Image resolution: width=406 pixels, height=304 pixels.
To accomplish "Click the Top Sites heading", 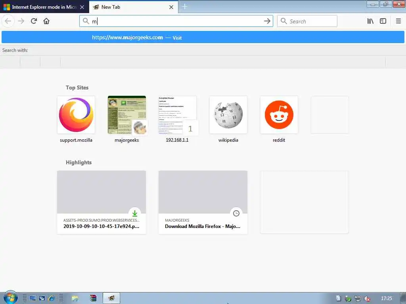I will point(77,87).
